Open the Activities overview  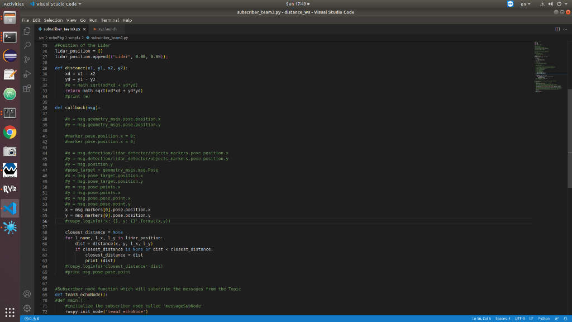13,4
